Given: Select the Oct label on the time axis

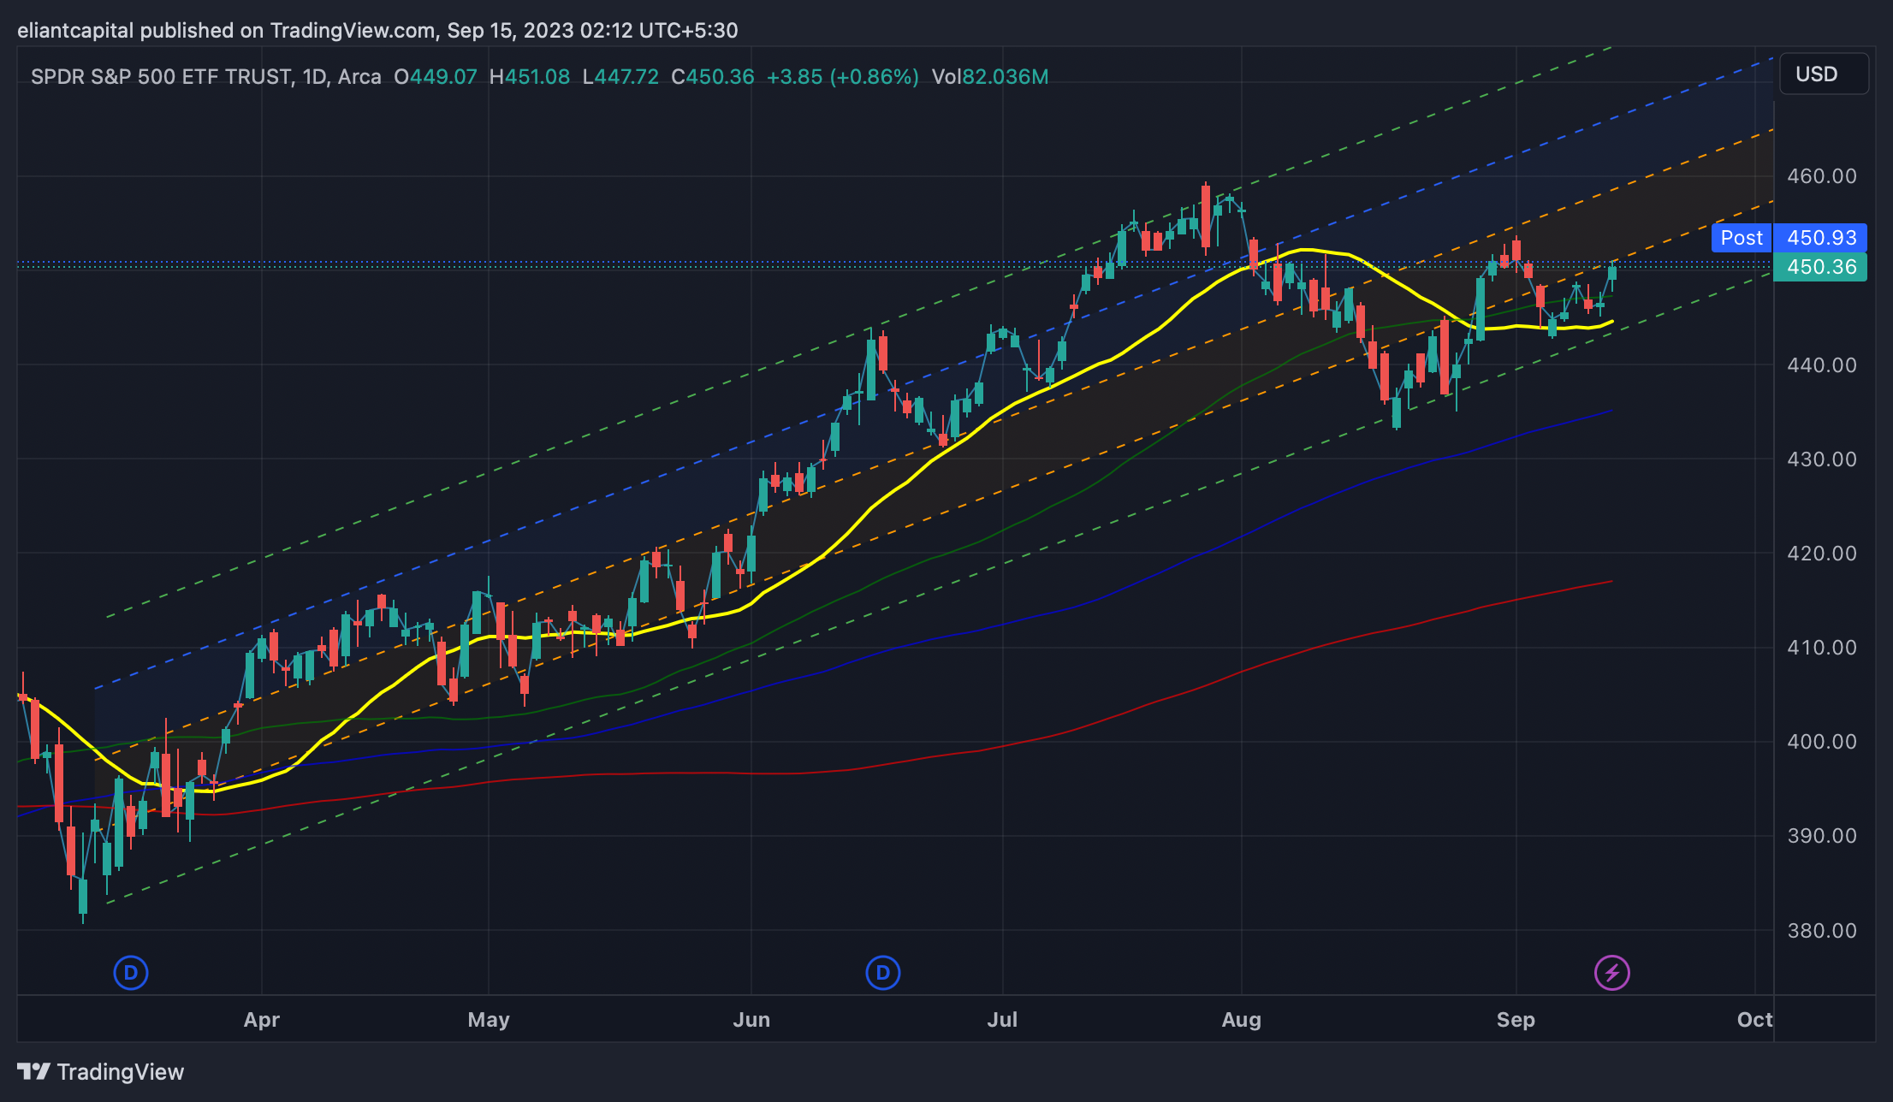Looking at the screenshot, I should pyautogui.click(x=1754, y=1020).
